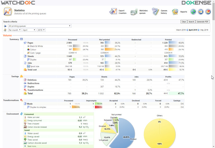This screenshot has height=148, width=215.
Task: Expand 'Read more...' under Environment
Action: pos(32,146)
